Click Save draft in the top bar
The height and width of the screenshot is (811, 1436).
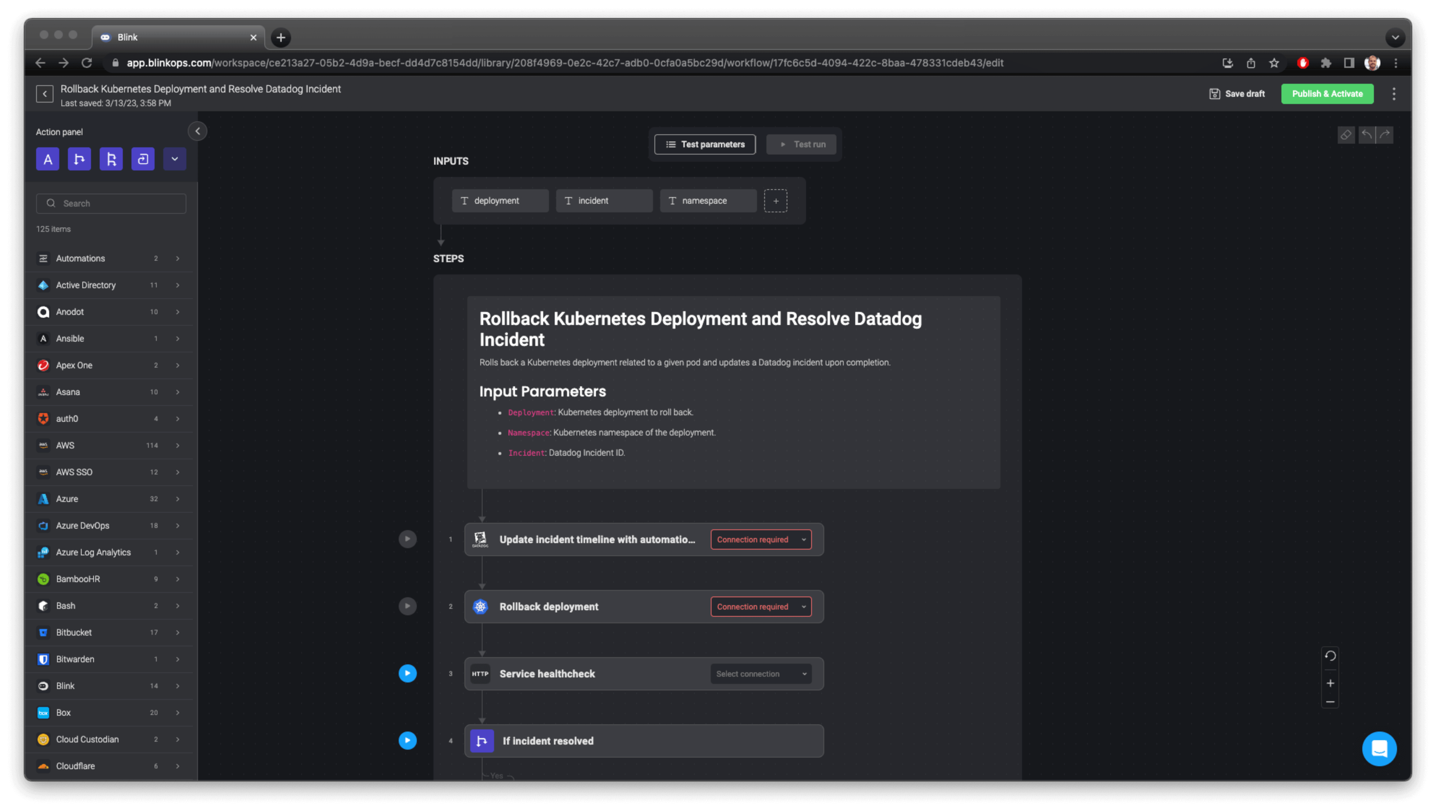[x=1237, y=94]
